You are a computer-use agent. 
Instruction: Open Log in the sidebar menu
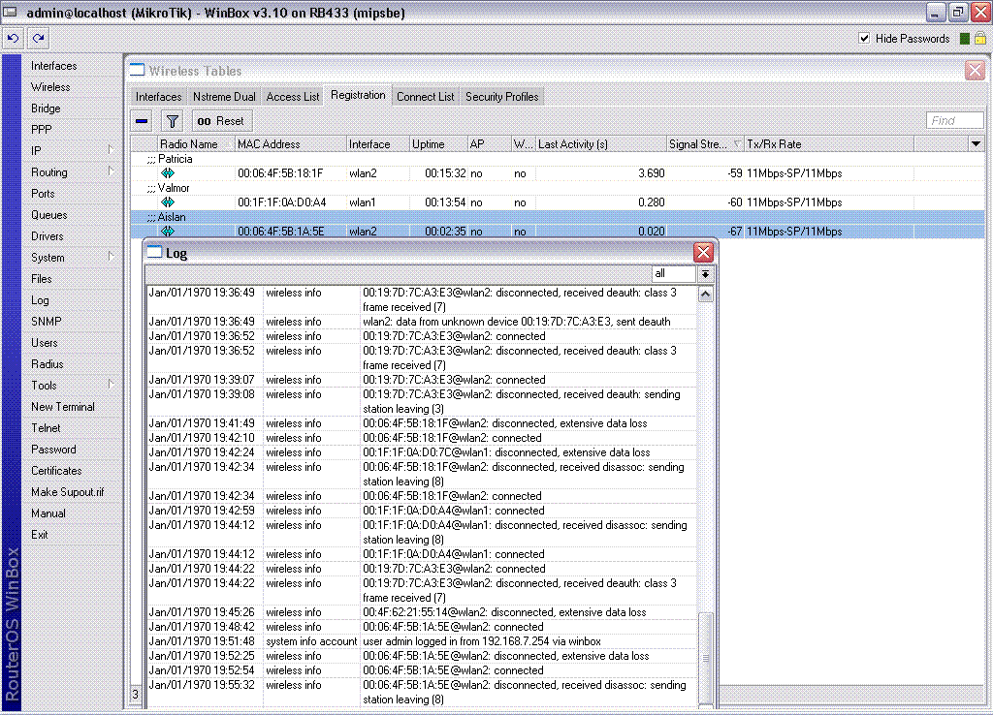40,300
